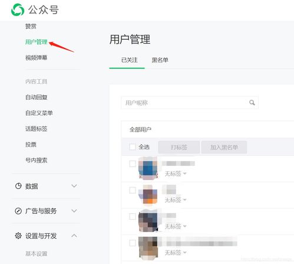This screenshot has width=294, height=264.
Task: Click the 全部用户 group label
Action: coord(140,129)
